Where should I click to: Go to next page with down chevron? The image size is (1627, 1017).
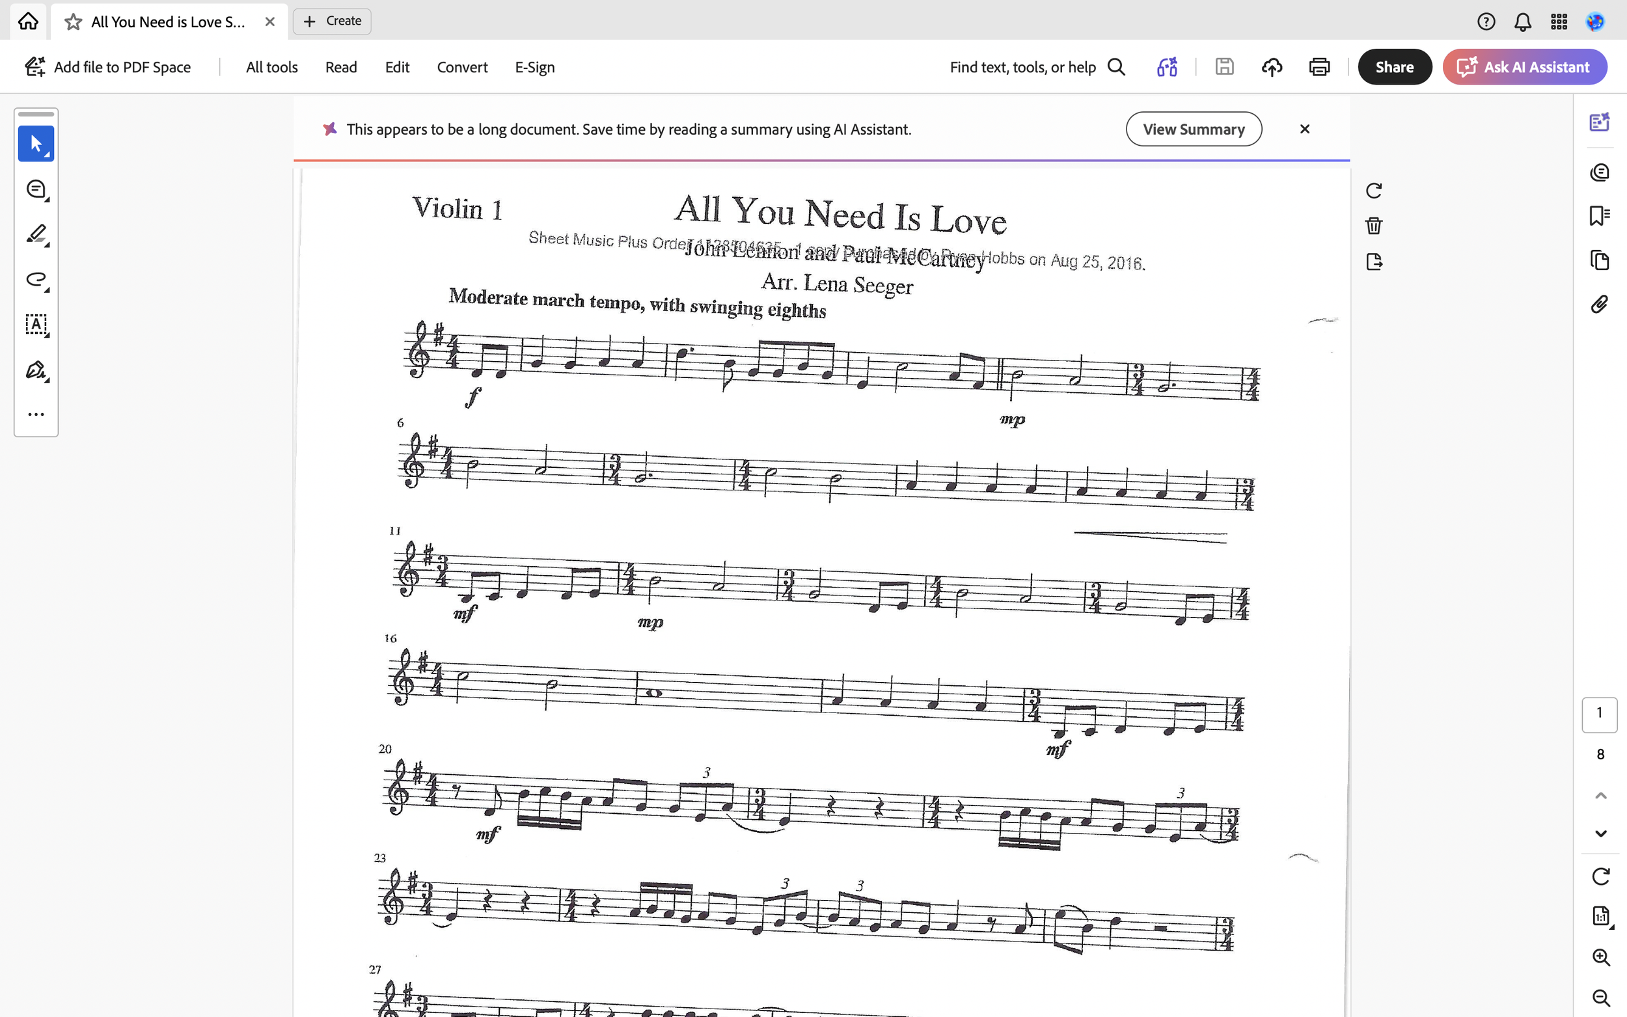(1600, 834)
